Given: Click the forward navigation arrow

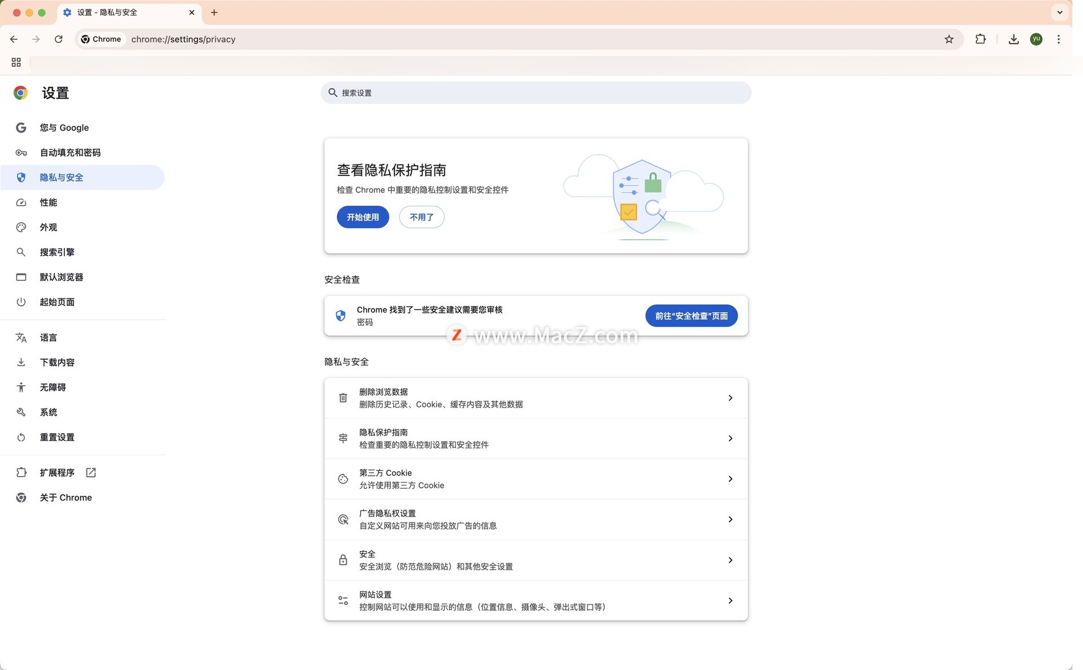Looking at the screenshot, I should coord(36,39).
